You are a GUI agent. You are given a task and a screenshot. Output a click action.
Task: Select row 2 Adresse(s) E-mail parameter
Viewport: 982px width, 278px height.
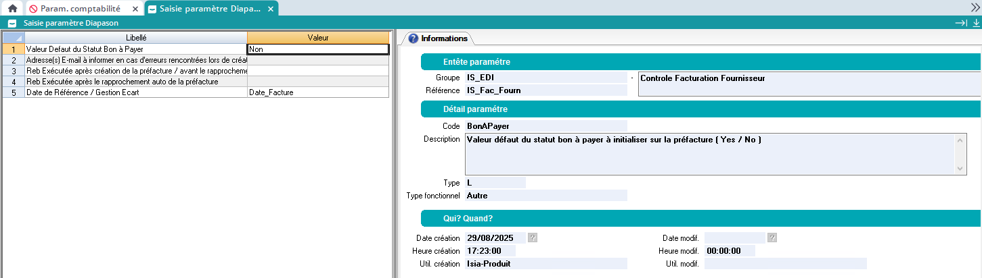coord(136,60)
